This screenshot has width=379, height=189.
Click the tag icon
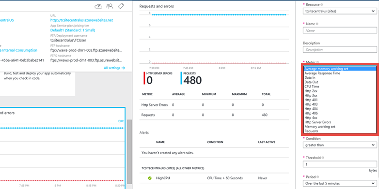coord(121,6)
